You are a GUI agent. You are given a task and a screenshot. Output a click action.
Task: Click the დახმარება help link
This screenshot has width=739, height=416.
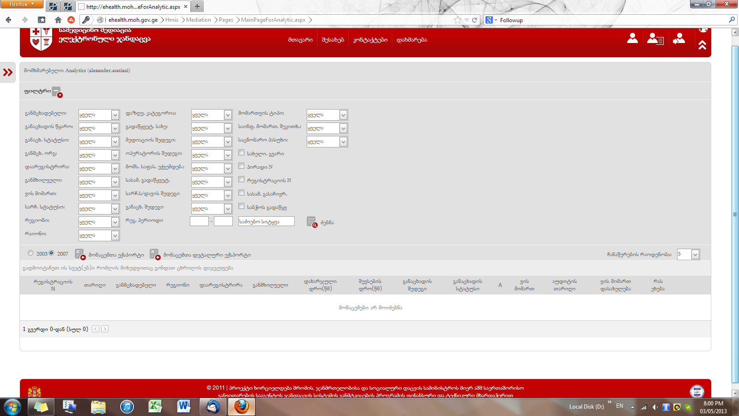coord(412,40)
